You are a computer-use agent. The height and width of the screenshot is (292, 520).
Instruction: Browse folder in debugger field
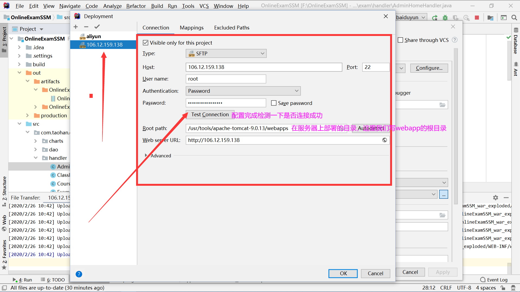point(442,105)
